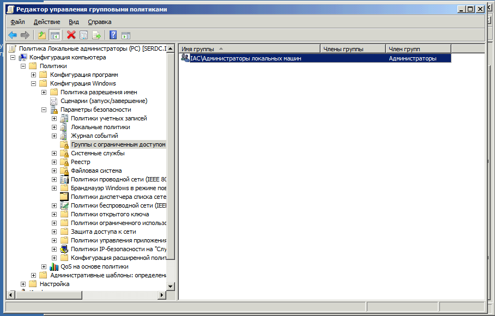495x316 pixels.
Task: Expand Брандмауэр Windows node
Action: pos(55,189)
